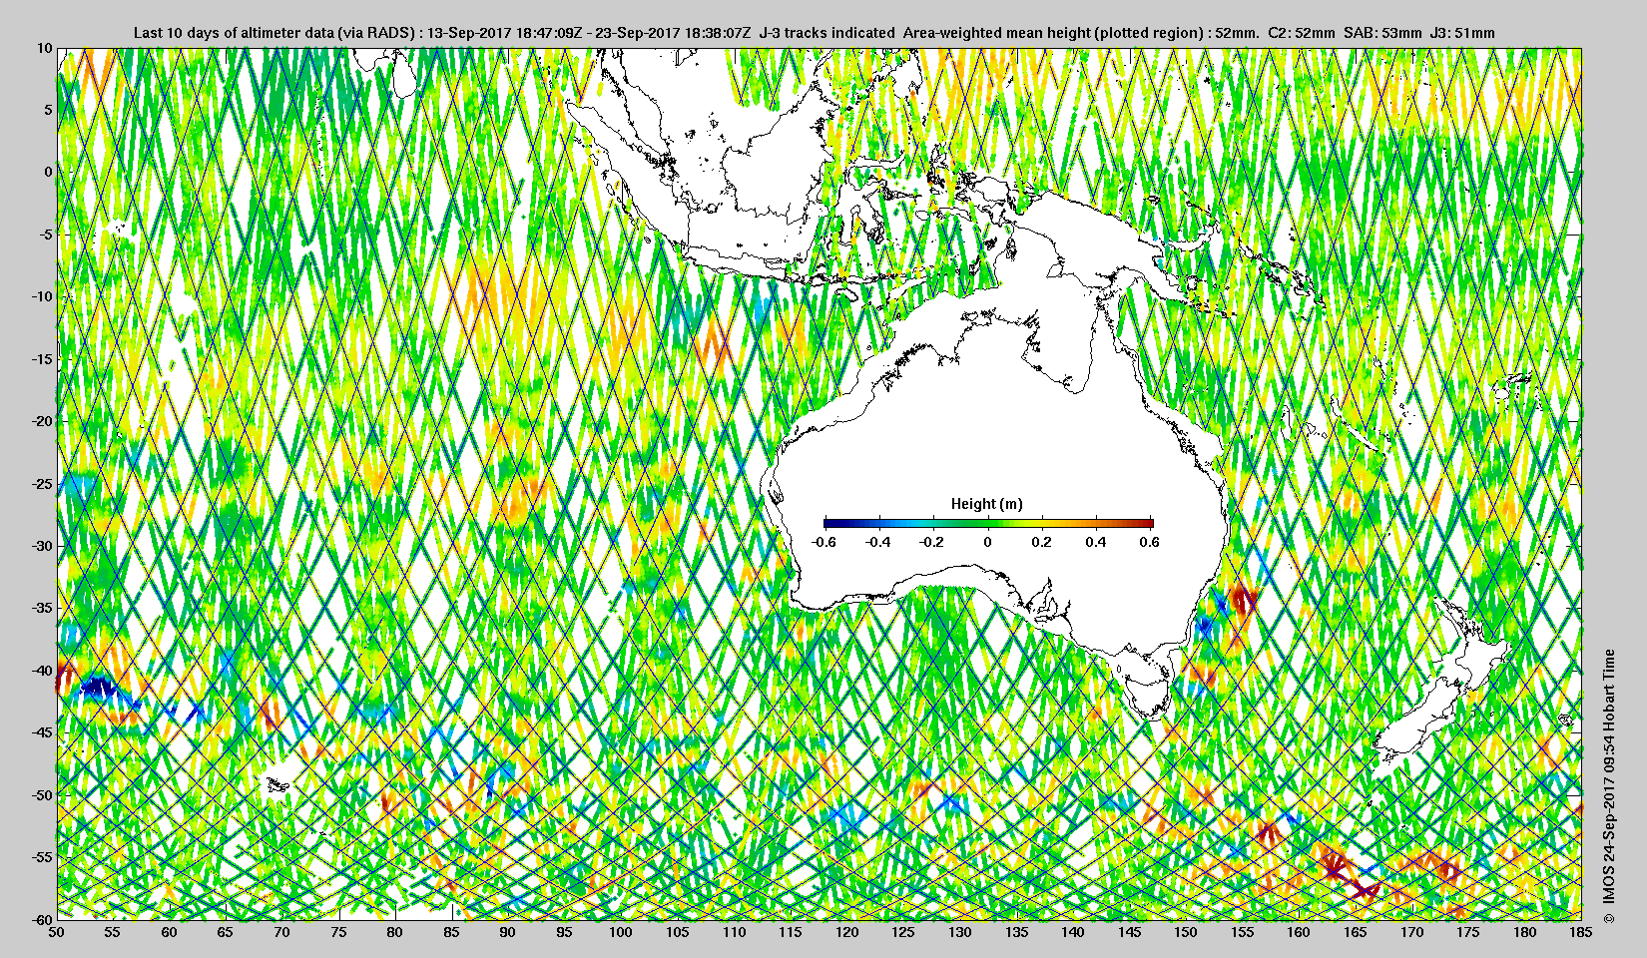
Task: Click the -0.6 colorbar label
Action: point(823,542)
